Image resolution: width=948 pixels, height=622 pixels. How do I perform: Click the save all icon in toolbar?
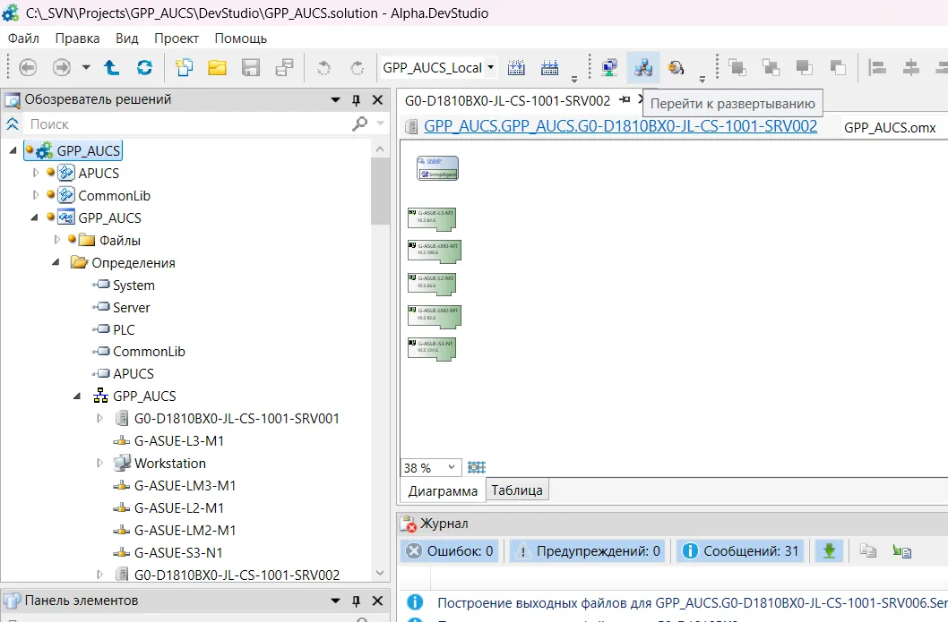[x=284, y=68]
